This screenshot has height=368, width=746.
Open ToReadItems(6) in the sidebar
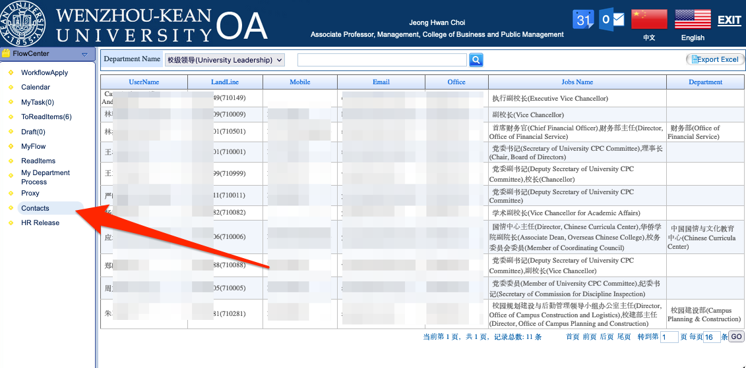point(46,117)
